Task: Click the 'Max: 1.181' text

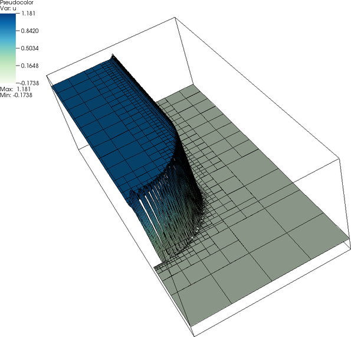Action: click(15, 89)
